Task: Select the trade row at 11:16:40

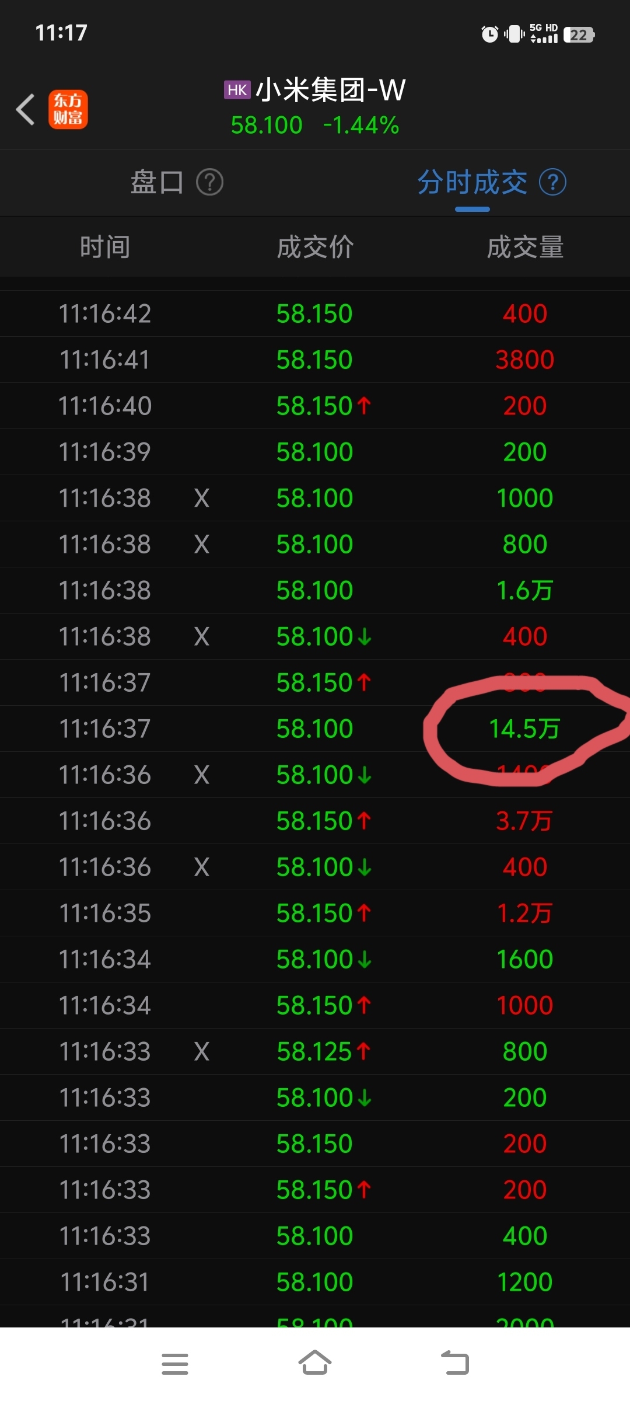Action: [315, 406]
